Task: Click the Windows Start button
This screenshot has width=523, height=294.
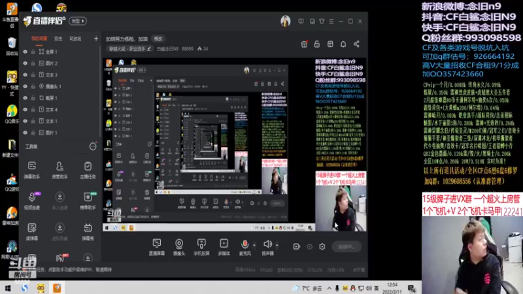Action: (8, 287)
